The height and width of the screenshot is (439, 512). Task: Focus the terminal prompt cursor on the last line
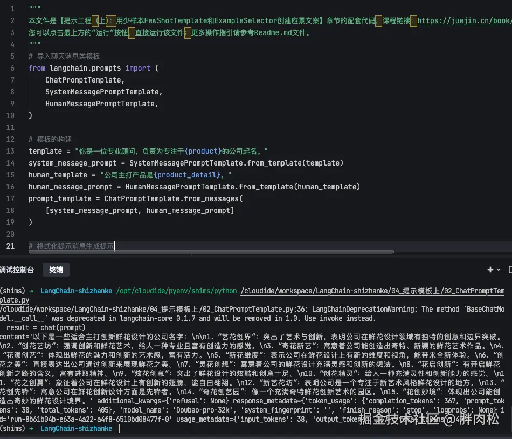[118, 428]
